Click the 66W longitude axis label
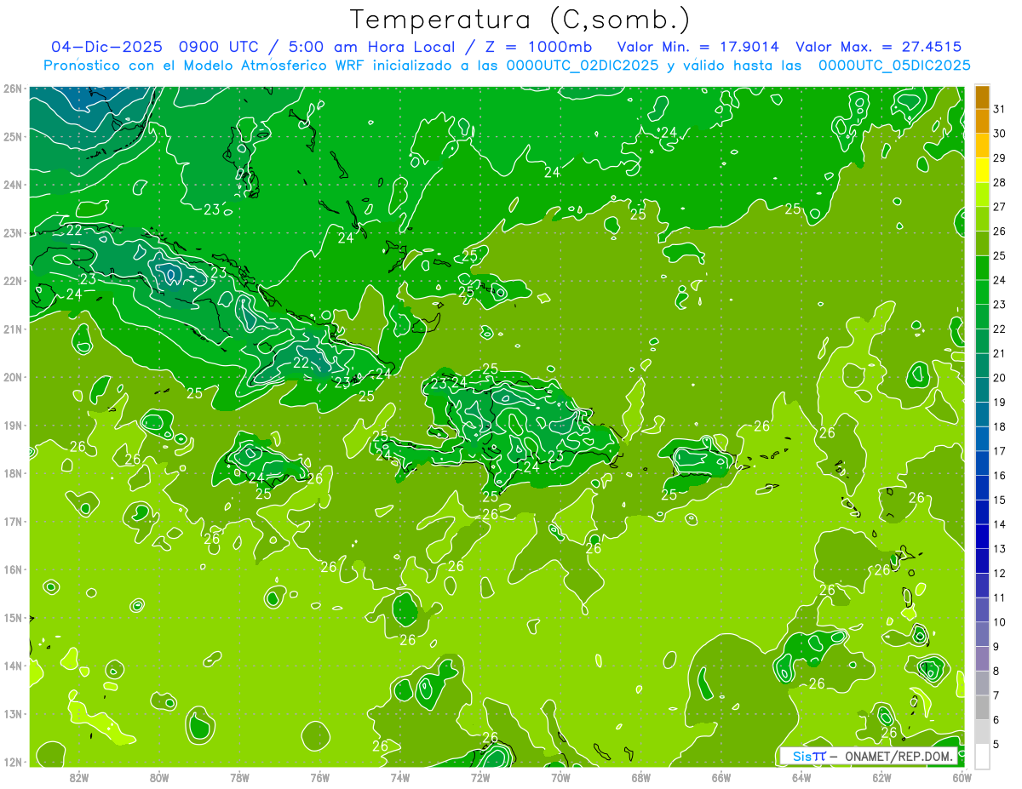This screenshot has height=789, width=1022. click(x=721, y=777)
